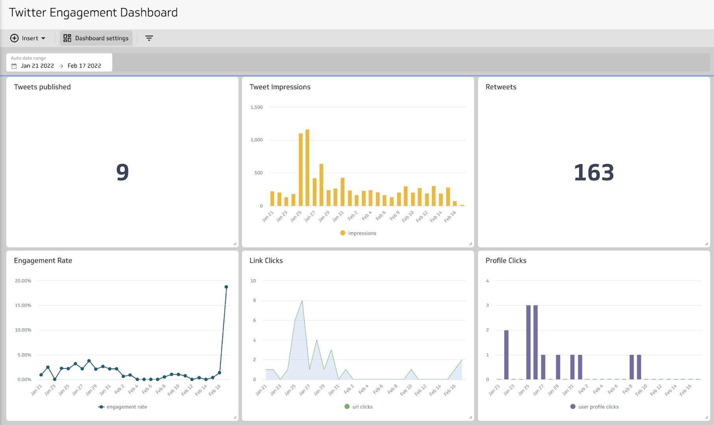Open Dashboard settings
The width and height of the screenshot is (714, 425).
click(96, 38)
